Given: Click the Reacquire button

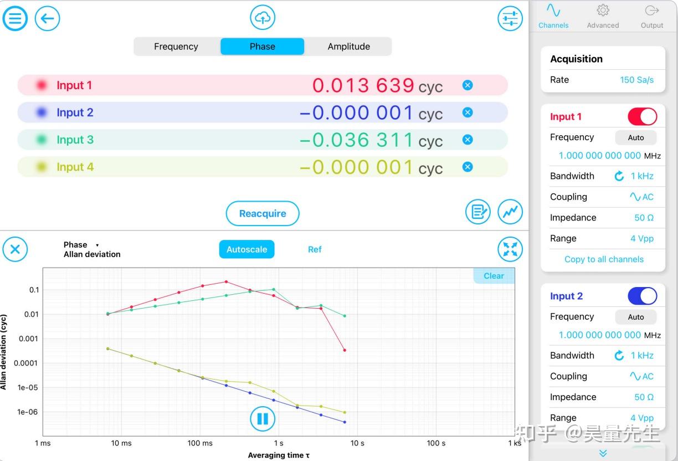Looking at the screenshot, I should pos(263,213).
